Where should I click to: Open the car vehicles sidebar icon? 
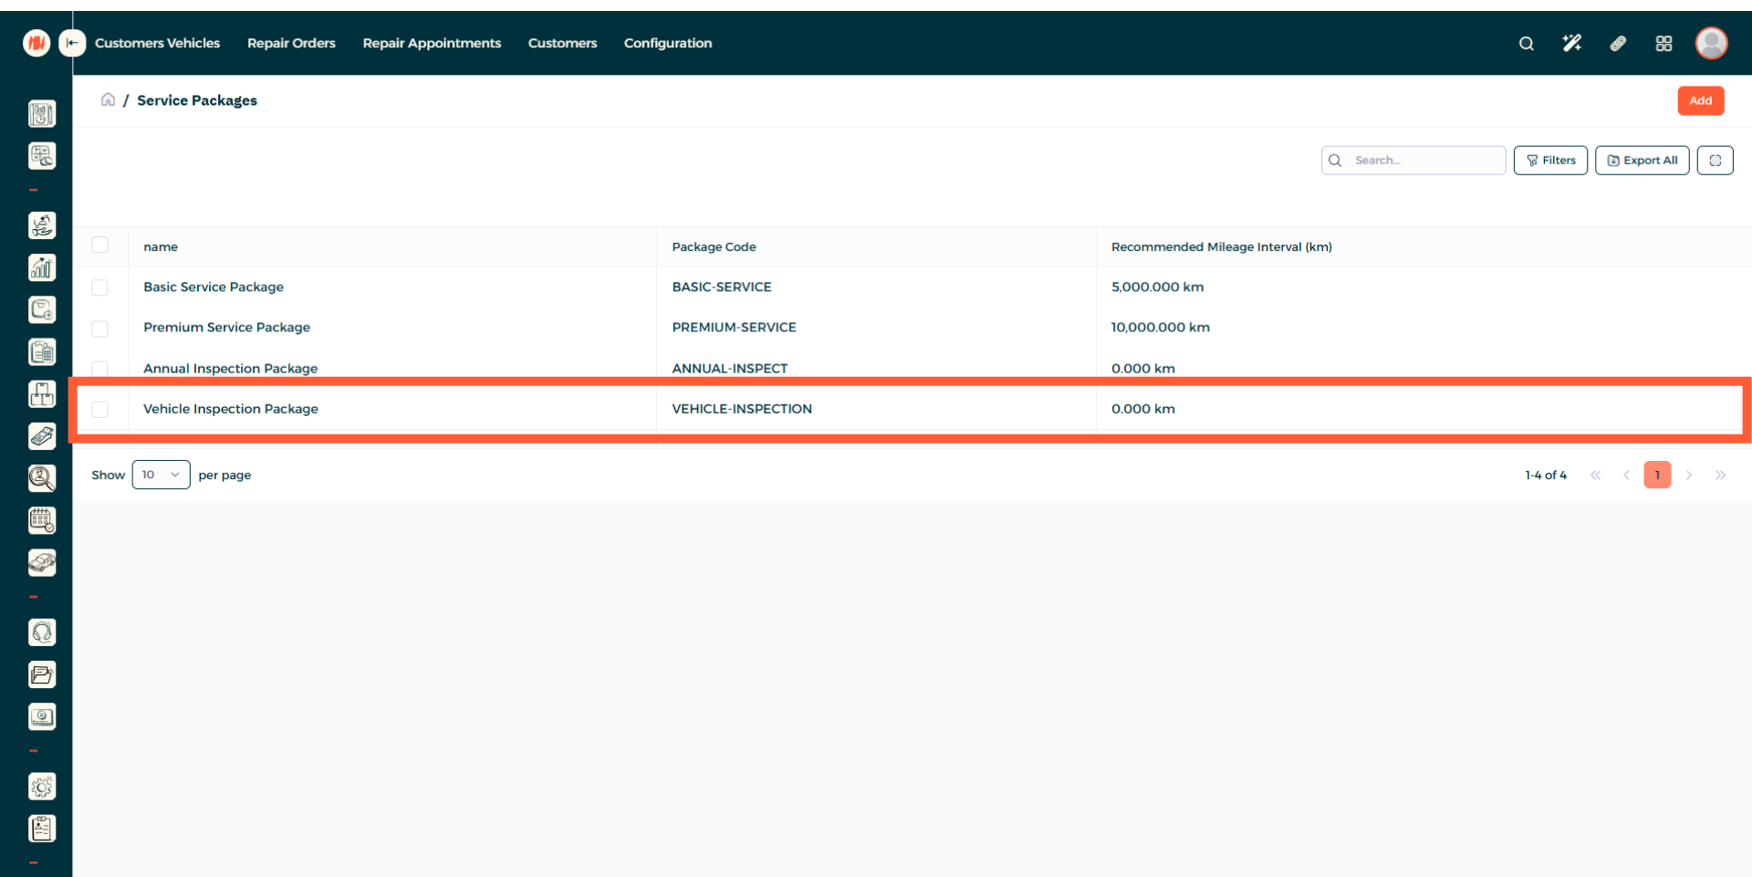(x=42, y=562)
